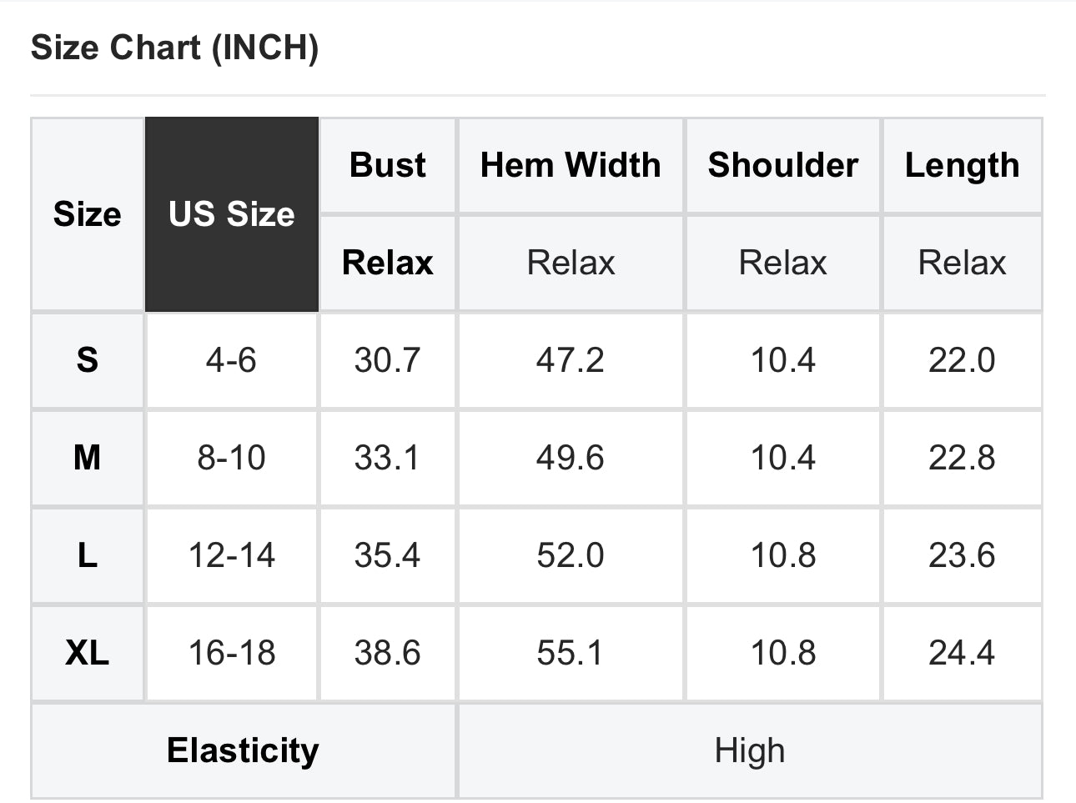Select the M size row label
The image size is (1076, 803).
pyautogui.click(x=88, y=458)
